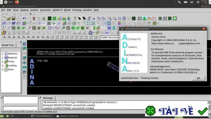Select the Zoom In magnifier icon

[110, 18]
